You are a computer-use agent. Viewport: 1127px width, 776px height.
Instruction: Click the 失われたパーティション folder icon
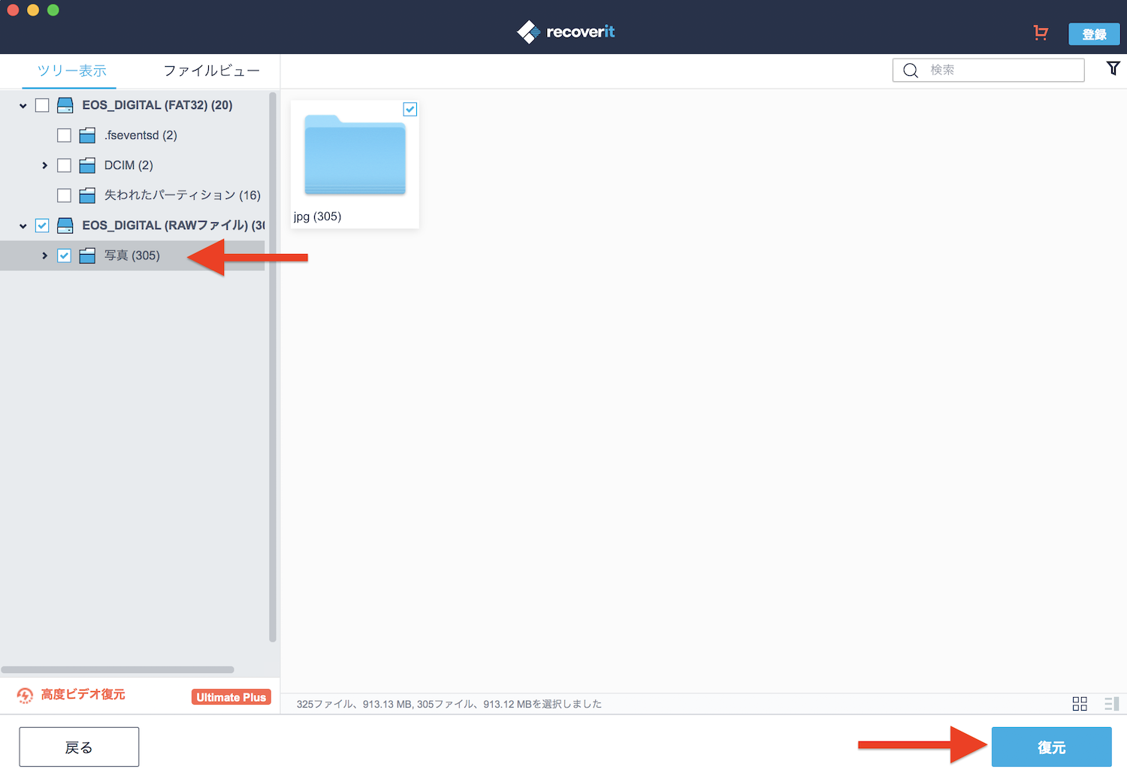[x=87, y=195]
